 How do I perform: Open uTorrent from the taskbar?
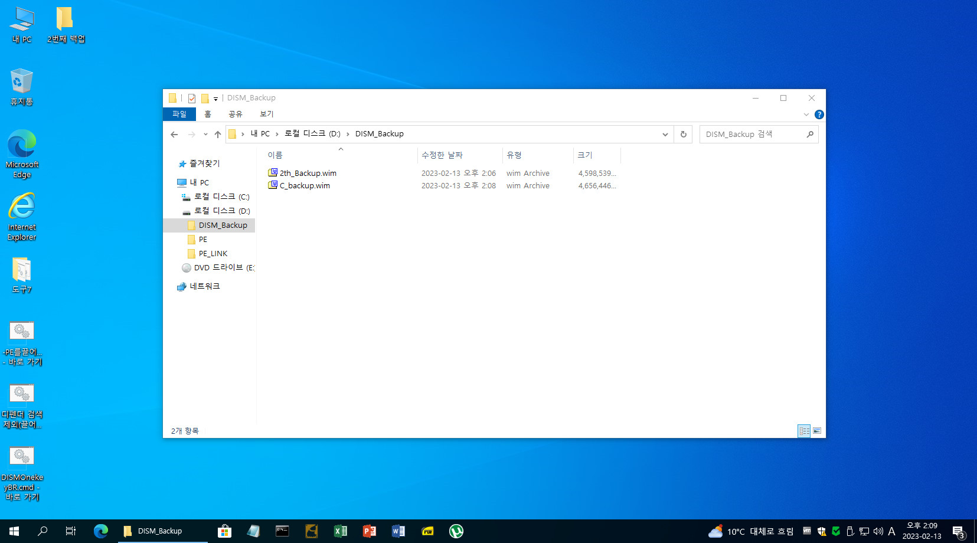[456, 531]
